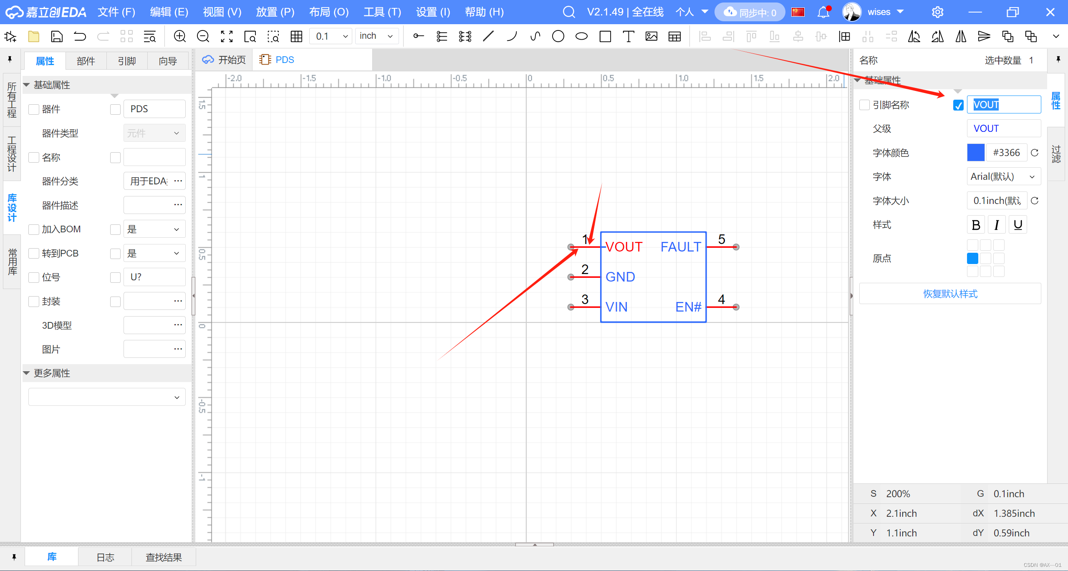Uncheck the checked VOUT pin name checkbox
This screenshot has height=571, width=1068.
click(x=958, y=105)
